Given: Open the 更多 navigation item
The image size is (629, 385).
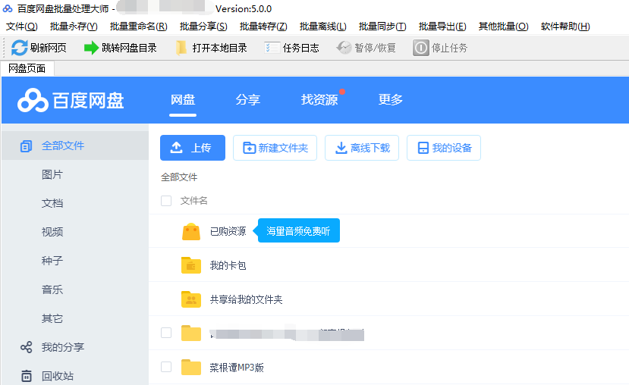Looking at the screenshot, I should (x=390, y=100).
